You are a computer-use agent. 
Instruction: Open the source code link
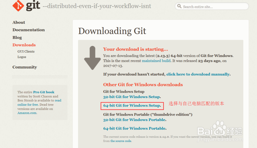[x=121, y=141]
